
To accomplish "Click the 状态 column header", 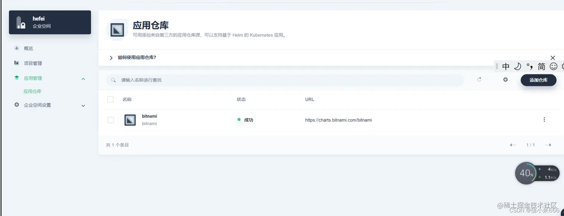I will pos(241,99).
